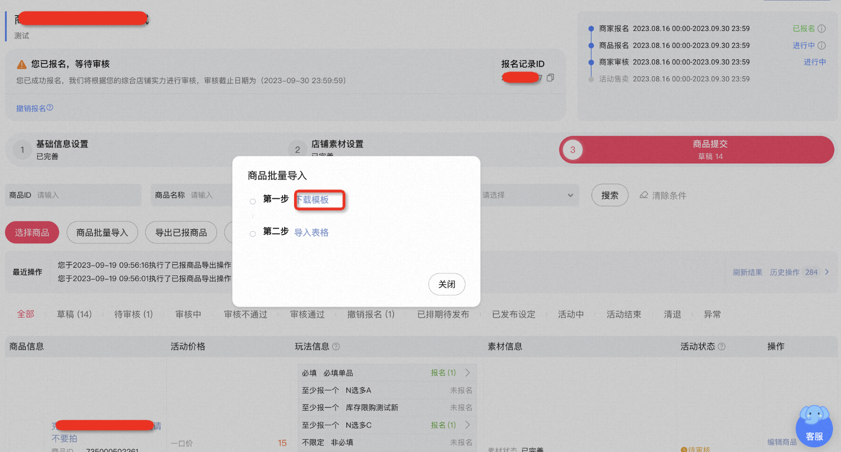The width and height of the screenshot is (841, 452).
Task: Click the 不限定 非必填 row
Action: click(x=387, y=442)
